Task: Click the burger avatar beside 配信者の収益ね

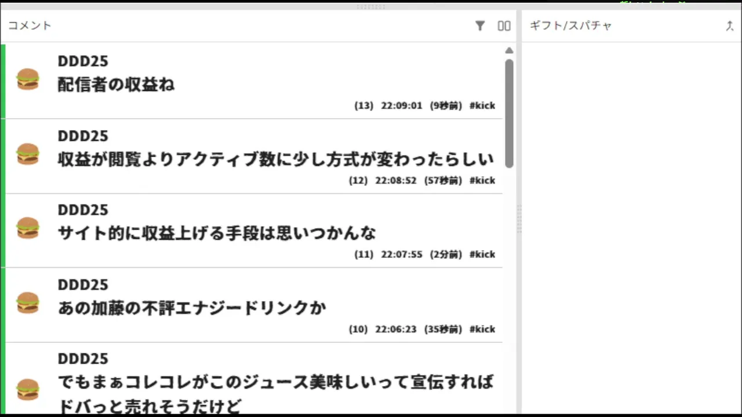Action: (28, 79)
